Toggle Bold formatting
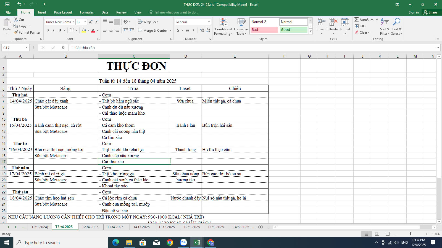The height and width of the screenshot is (248, 442). pos(48,30)
